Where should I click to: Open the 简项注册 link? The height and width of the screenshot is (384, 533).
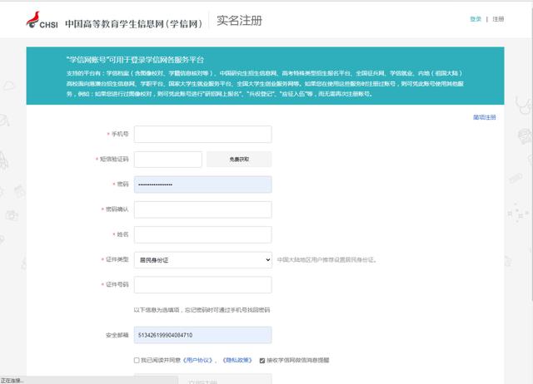pyautogui.click(x=485, y=117)
